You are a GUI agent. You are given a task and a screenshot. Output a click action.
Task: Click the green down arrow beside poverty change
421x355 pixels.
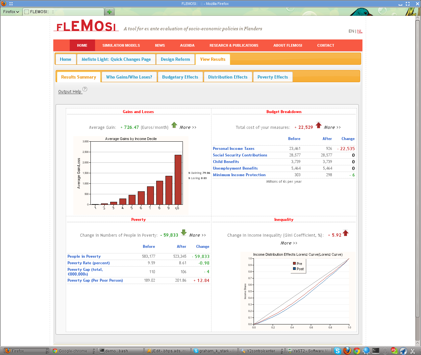pos(184,233)
